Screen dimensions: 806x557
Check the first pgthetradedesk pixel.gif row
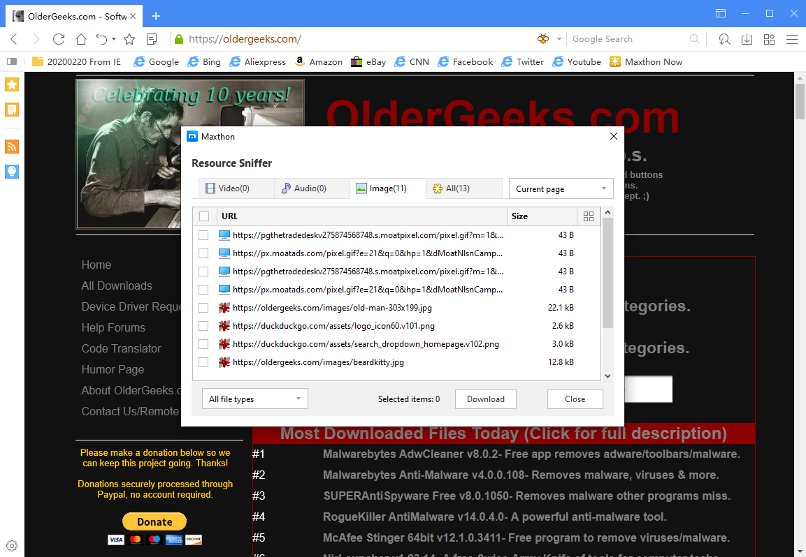[203, 235]
